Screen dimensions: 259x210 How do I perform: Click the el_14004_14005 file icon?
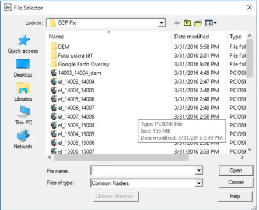click(x=54, y=90)
